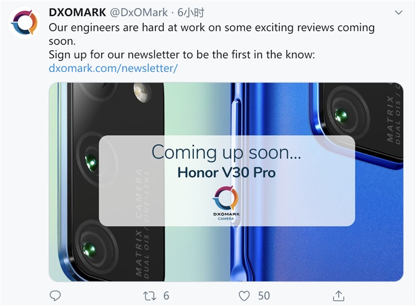The width and height of the screenshot is (415, 306).
Task: Click the right phone's green camera lens
Action: click(341, 116)
